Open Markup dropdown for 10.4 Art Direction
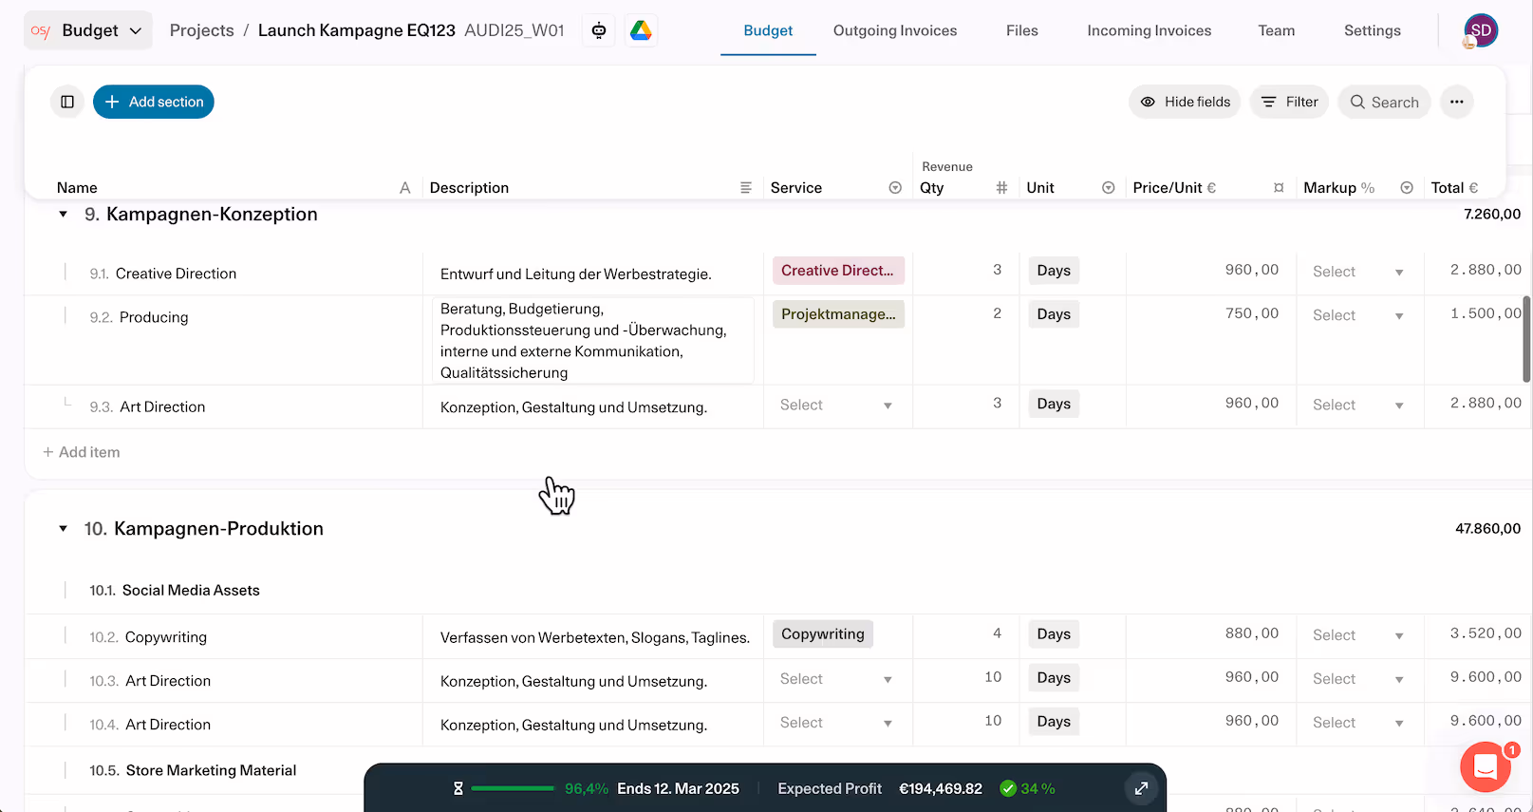Screen dimensions: 1533x812 click(x=1358, y=723)
